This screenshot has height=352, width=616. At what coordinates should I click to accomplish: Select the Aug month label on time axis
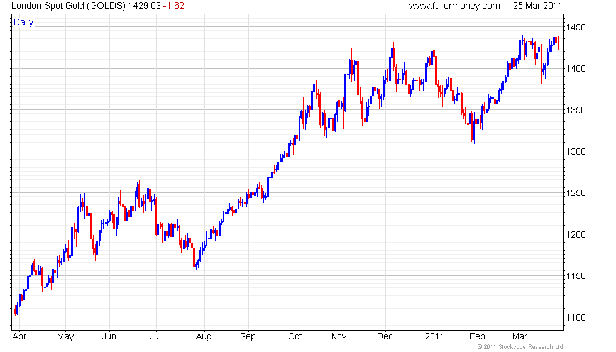(204, 337)
